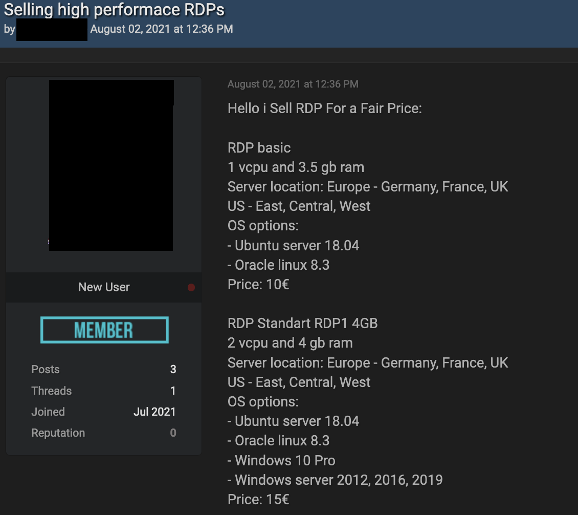
Task: Open the redacted author name in the header
Action: pos(52,29)
